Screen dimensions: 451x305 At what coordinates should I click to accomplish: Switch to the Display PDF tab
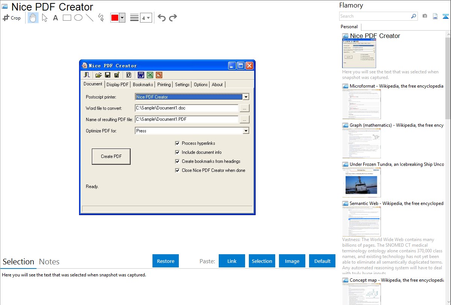click(117, 85)
